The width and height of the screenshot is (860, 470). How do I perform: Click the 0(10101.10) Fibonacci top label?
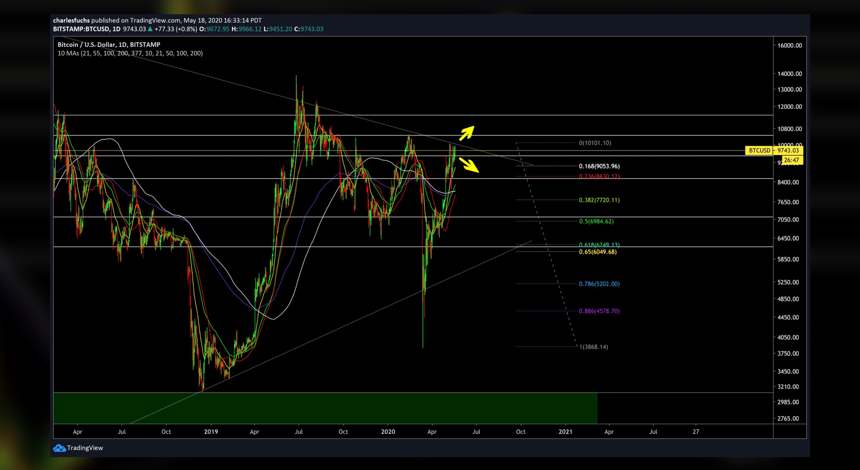pyautogui.click(x=595, y=143)
